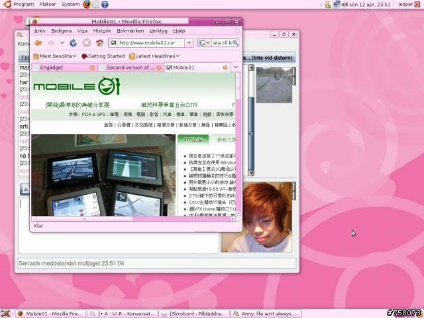
Task: Click the D700 forum topic link
Action: [212, 196]
